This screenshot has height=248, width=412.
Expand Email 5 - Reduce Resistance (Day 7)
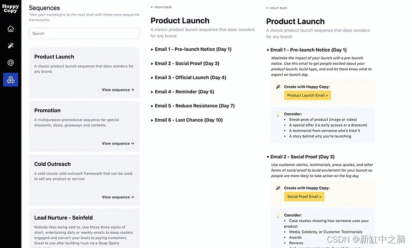click(x=194, y=106)
